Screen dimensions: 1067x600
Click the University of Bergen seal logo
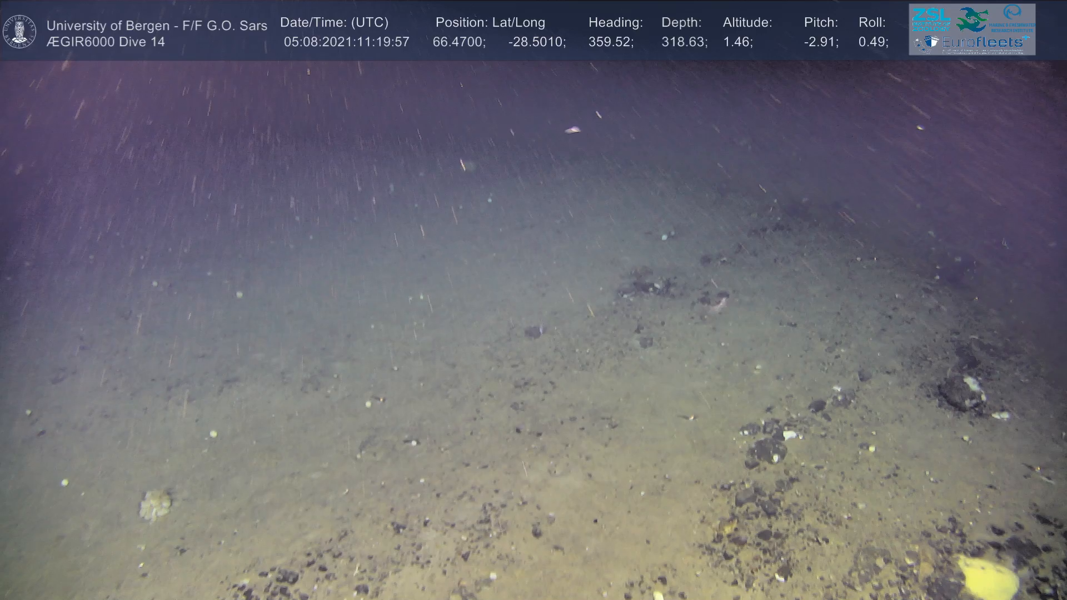pos(19,31)
